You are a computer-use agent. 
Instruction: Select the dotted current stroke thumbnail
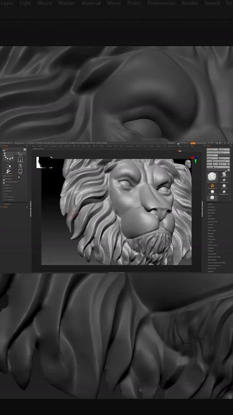[x=8, y=156]
